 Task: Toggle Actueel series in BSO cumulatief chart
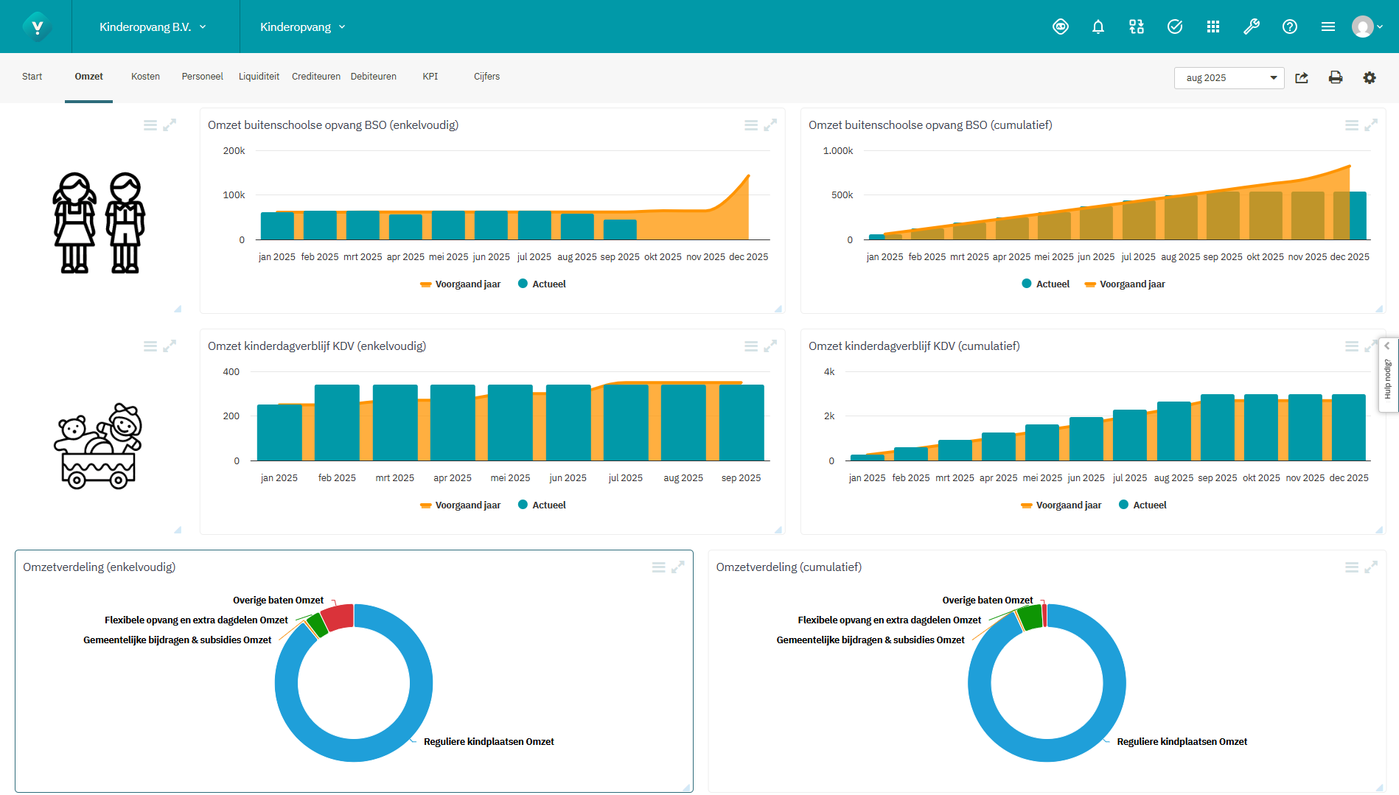click(x=1045, y=284)
